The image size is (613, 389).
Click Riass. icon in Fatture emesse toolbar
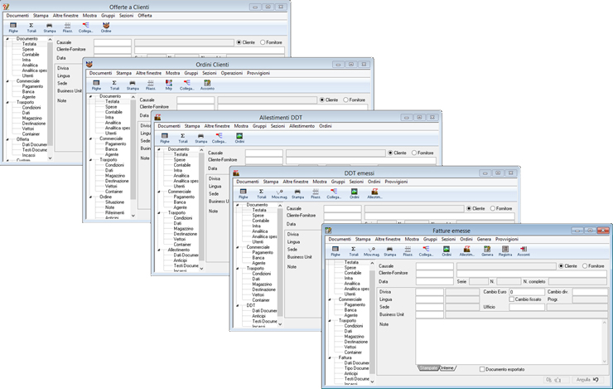(x=408, y=250)
